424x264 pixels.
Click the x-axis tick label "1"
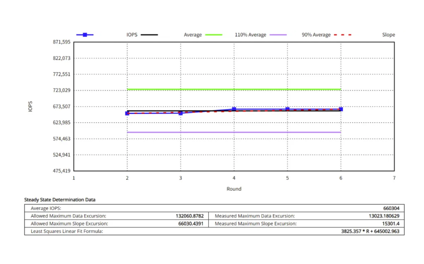coord(73,178)
